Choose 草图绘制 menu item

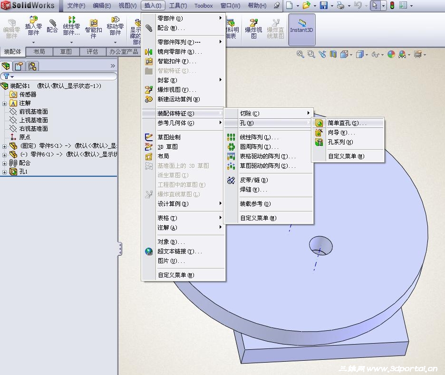click(x=184, y=137)
